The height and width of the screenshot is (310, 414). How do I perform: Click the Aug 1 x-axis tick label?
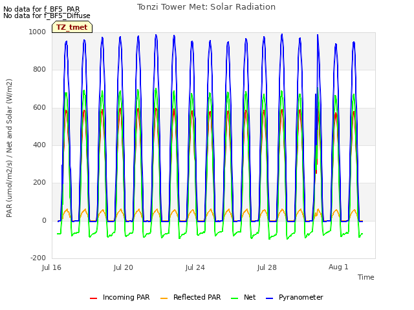(338, 267)
